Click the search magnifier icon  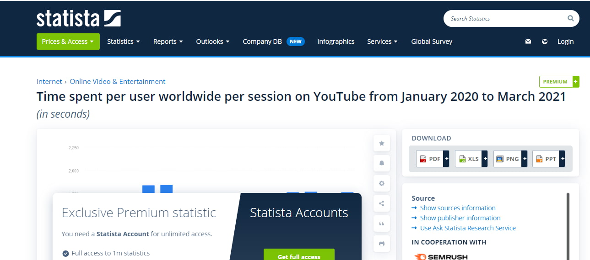click(x=570, y=19)
